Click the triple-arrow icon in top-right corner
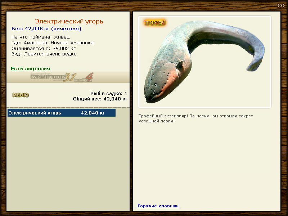 tap(281, 5)
